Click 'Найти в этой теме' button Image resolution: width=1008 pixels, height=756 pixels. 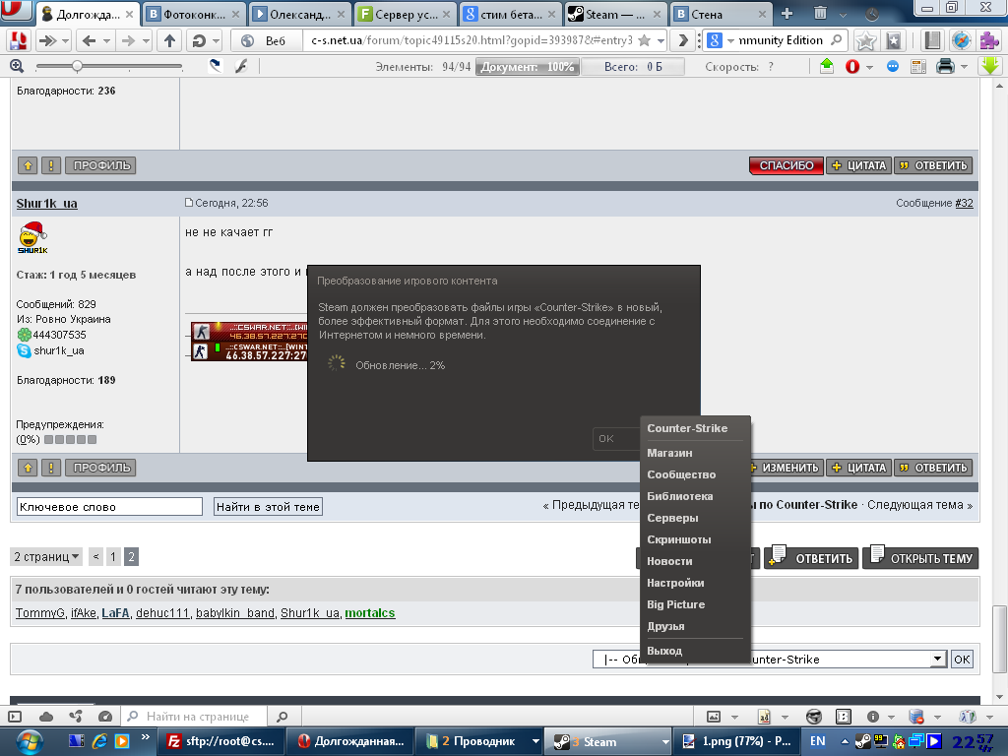click(268, 507)
